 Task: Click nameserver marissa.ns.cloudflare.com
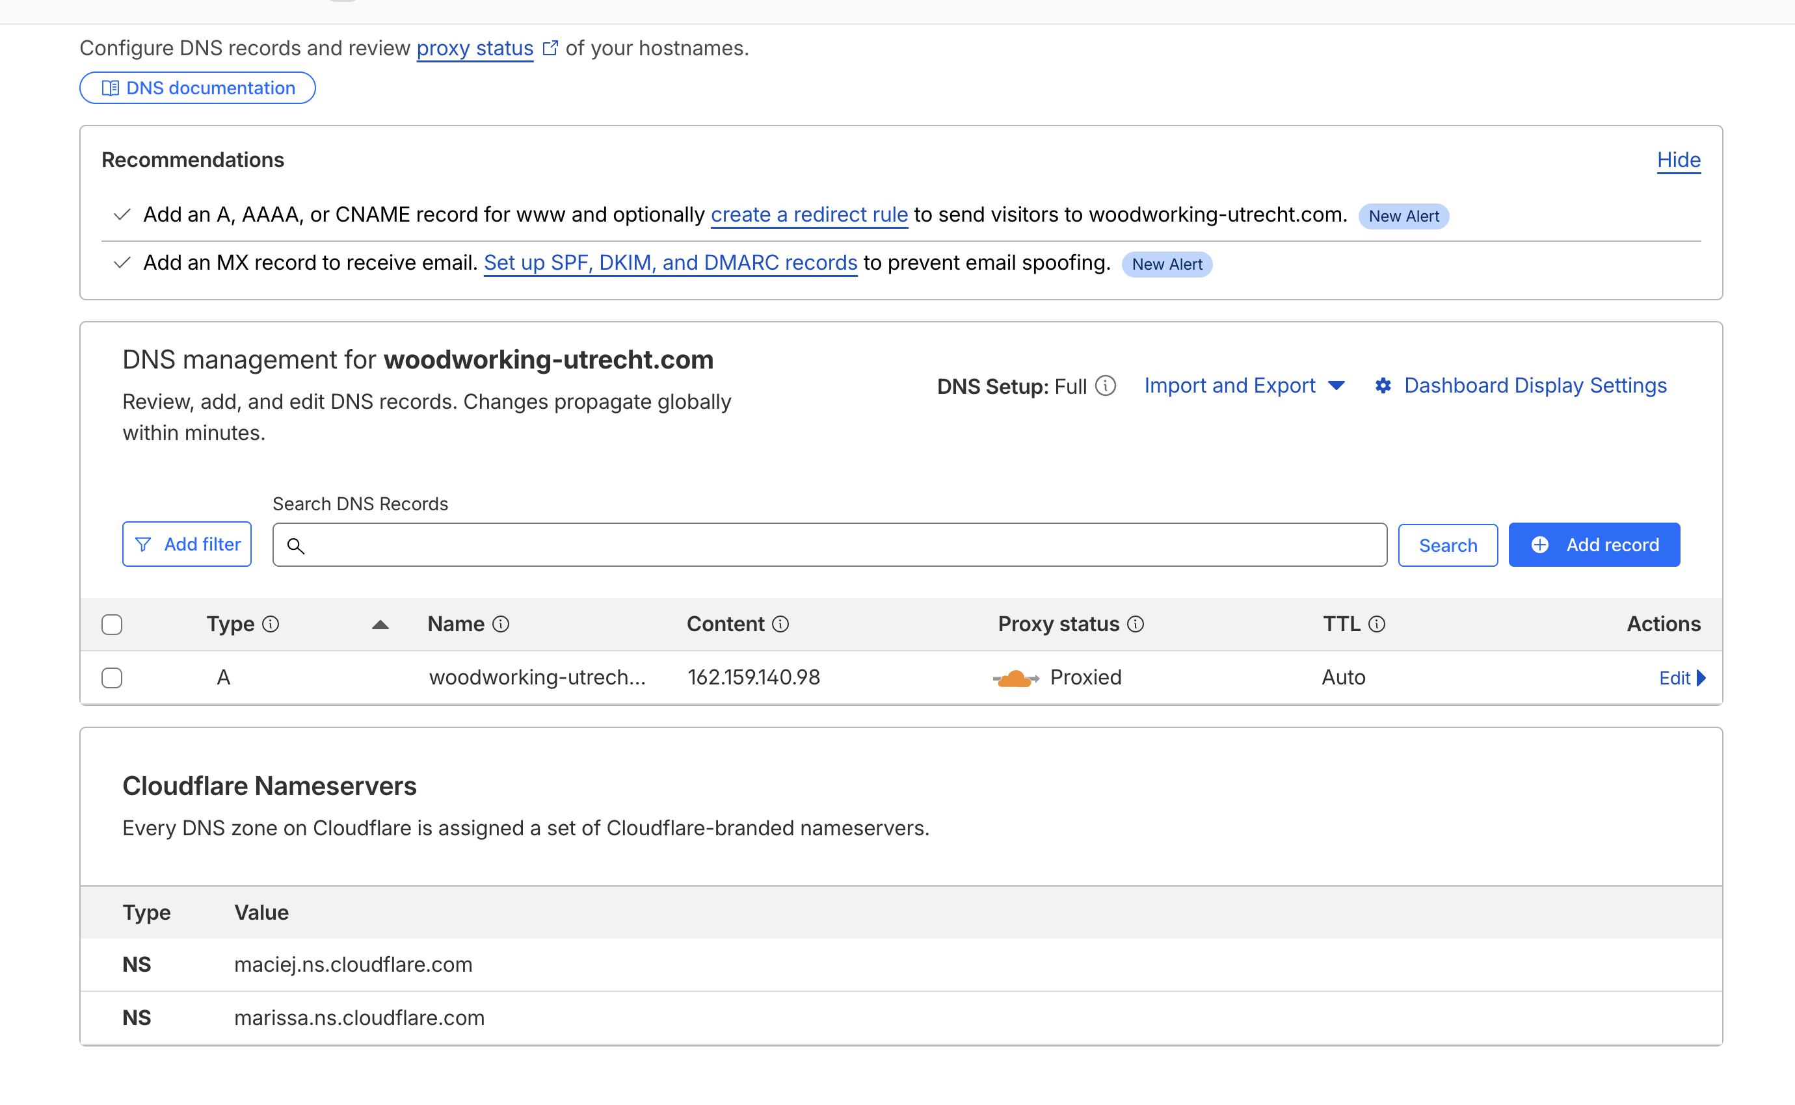[359, 1018]
